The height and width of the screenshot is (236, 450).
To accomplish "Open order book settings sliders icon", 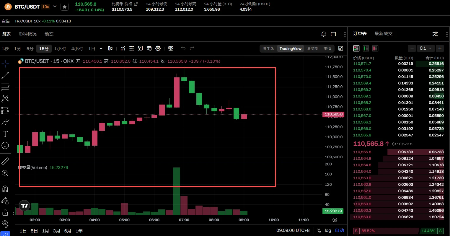I will point(435,34).
